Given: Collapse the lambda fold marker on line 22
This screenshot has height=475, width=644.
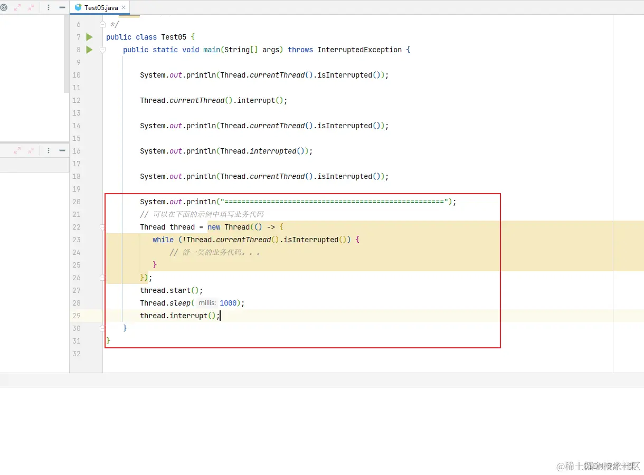Looking at the screenshot, I should click(x=103, y=227).
